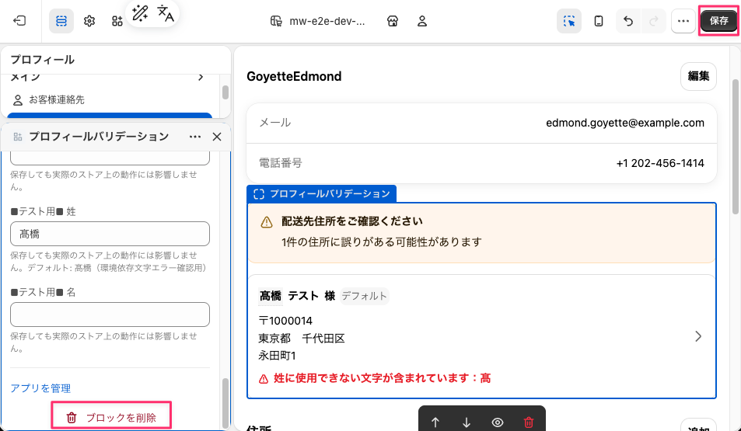741x431 pixels.
Task: Open the sections panel icon
Action: [61, 21]
